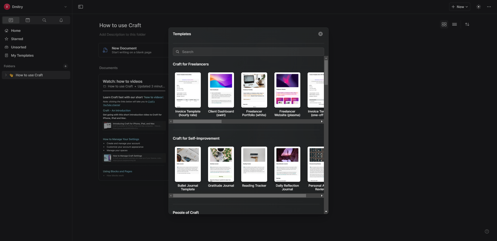
Task: Open the sidebar search icon
Action: pyautogui.click(x=44, y=20)
